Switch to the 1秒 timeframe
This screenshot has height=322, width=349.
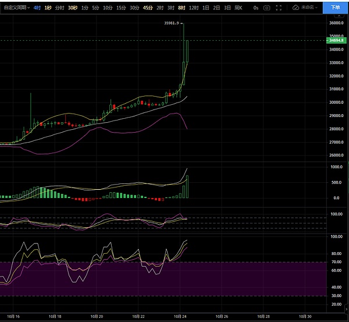click(x=48, y=8)
